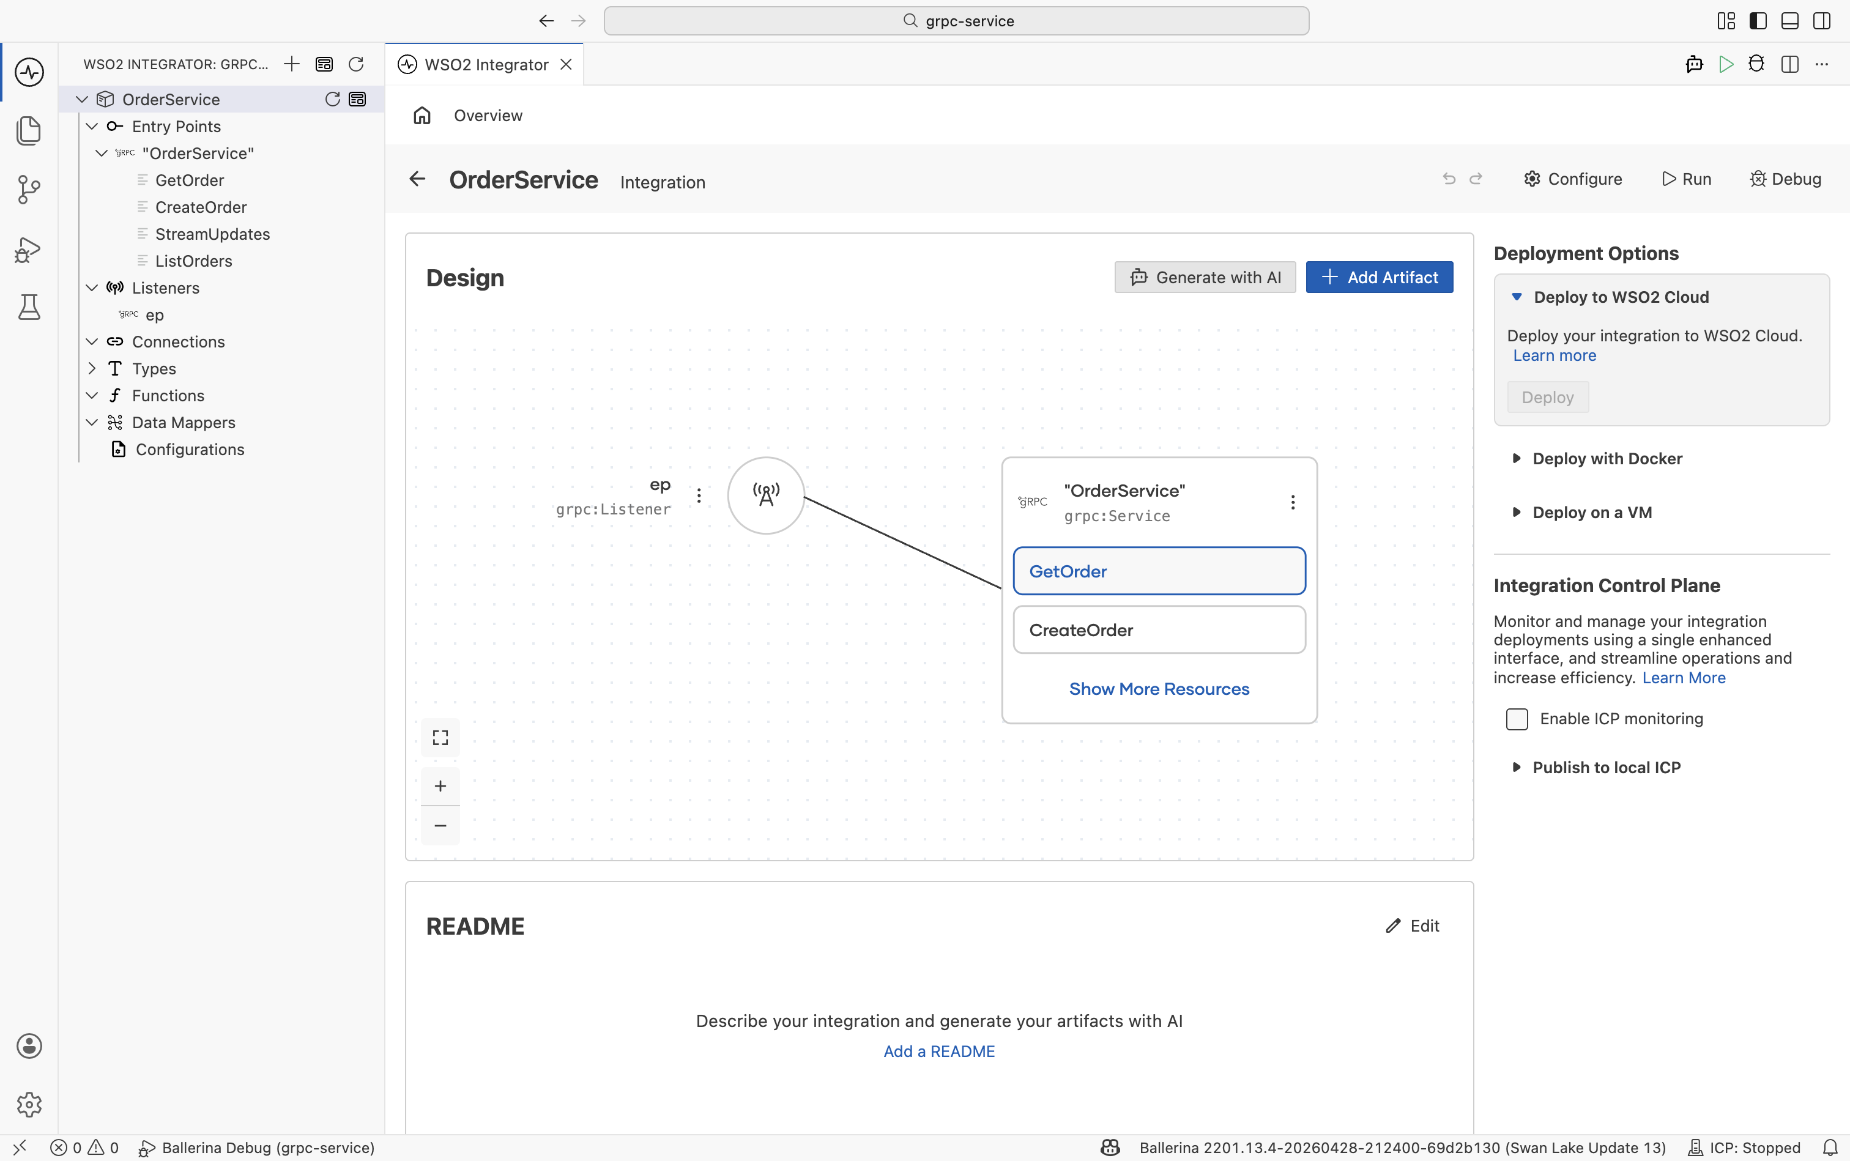The height and width of the screenshot is (1161, 1850).
Task: Open Accounts icon in activity bar
Action: [29, 1046]
